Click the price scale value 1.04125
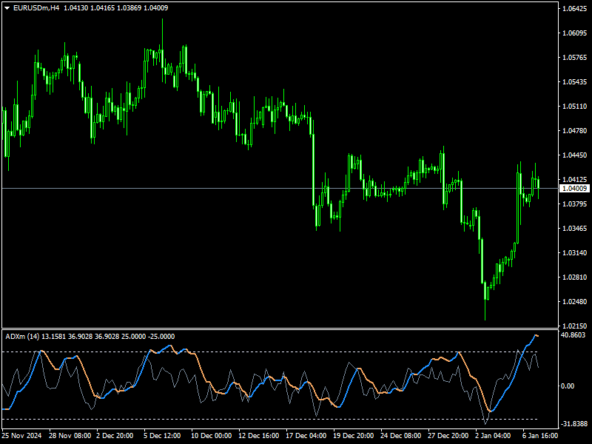The image size is (592, 444). pyautogui.click(x=575, y=180)
